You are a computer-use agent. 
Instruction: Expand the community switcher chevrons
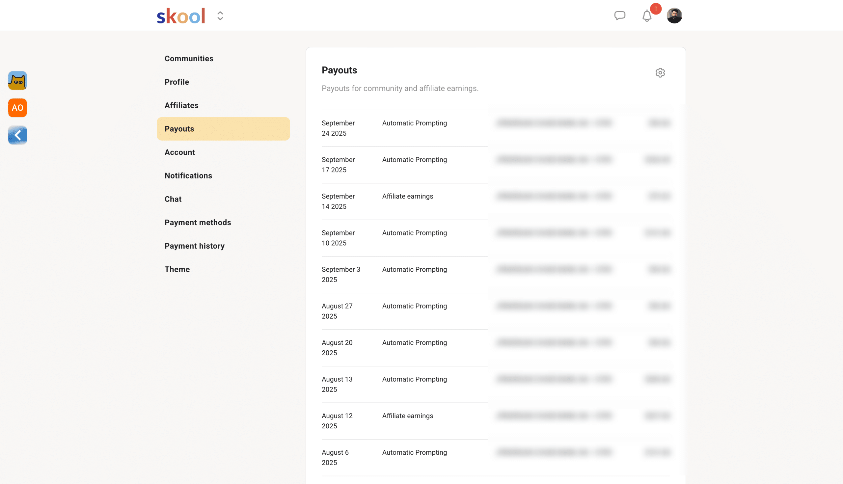(220, 16)
